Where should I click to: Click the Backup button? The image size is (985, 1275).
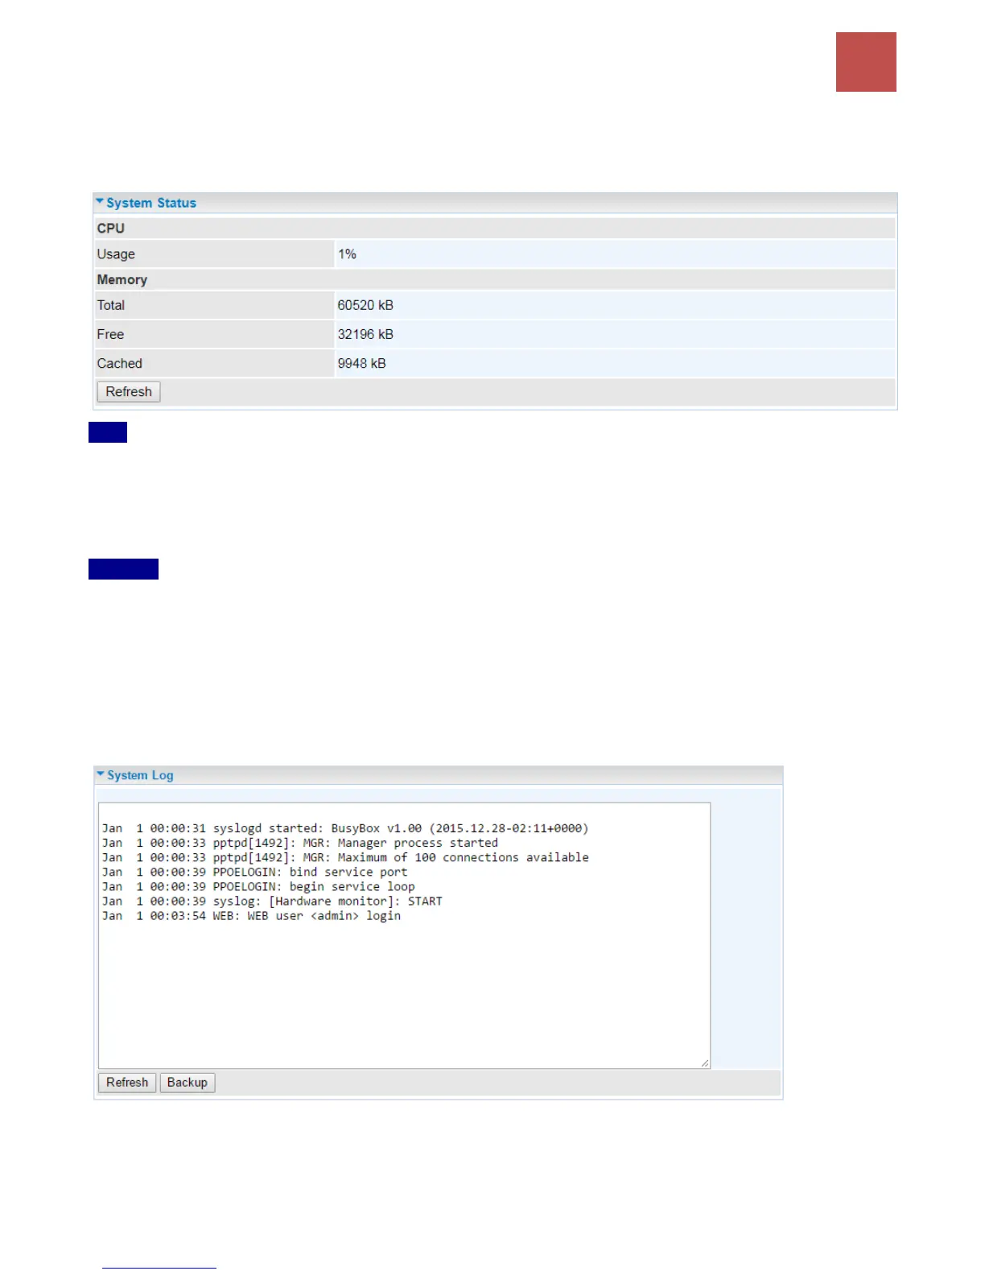188,1083
